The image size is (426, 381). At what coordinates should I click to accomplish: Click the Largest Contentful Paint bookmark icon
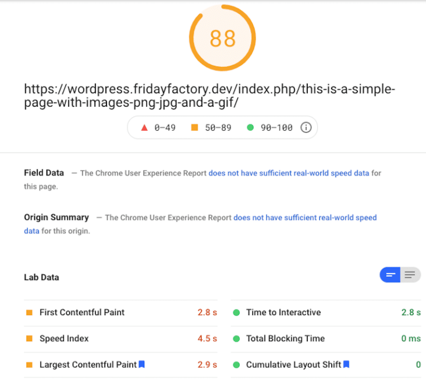[x=141, y=364]
